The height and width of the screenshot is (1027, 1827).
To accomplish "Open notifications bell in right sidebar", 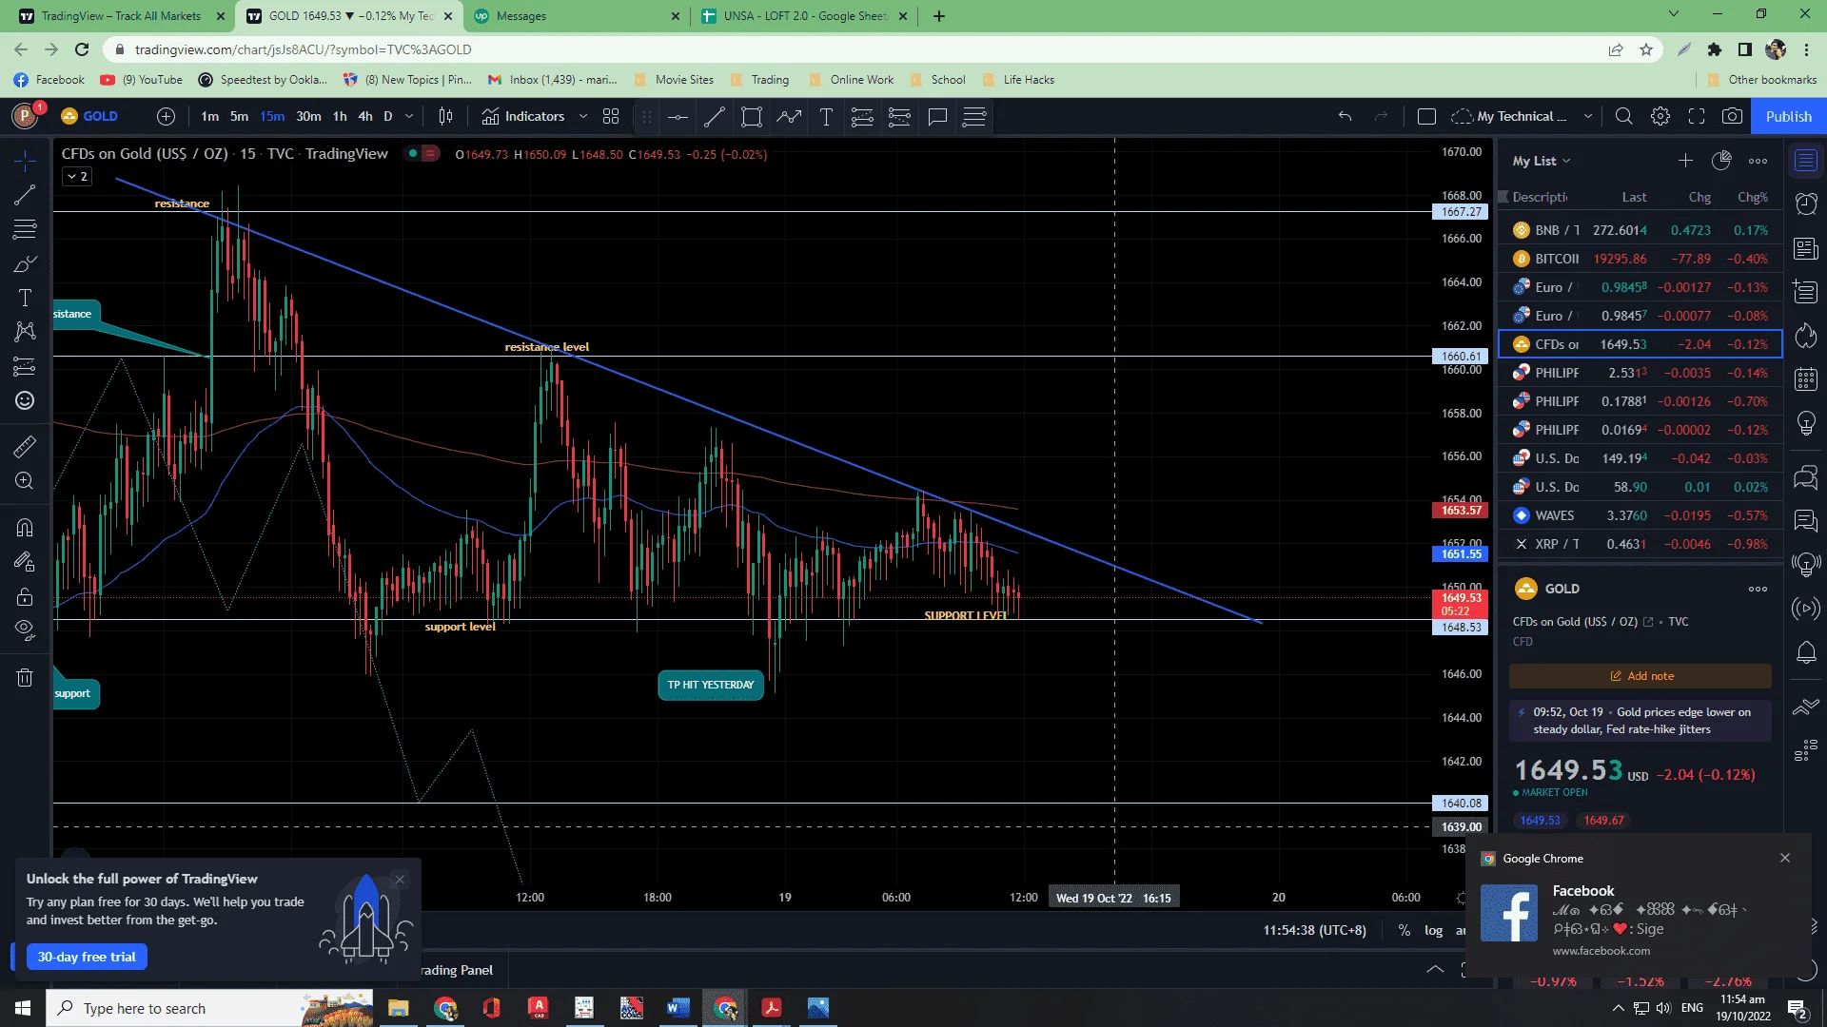I will (x=1805, y=652).
